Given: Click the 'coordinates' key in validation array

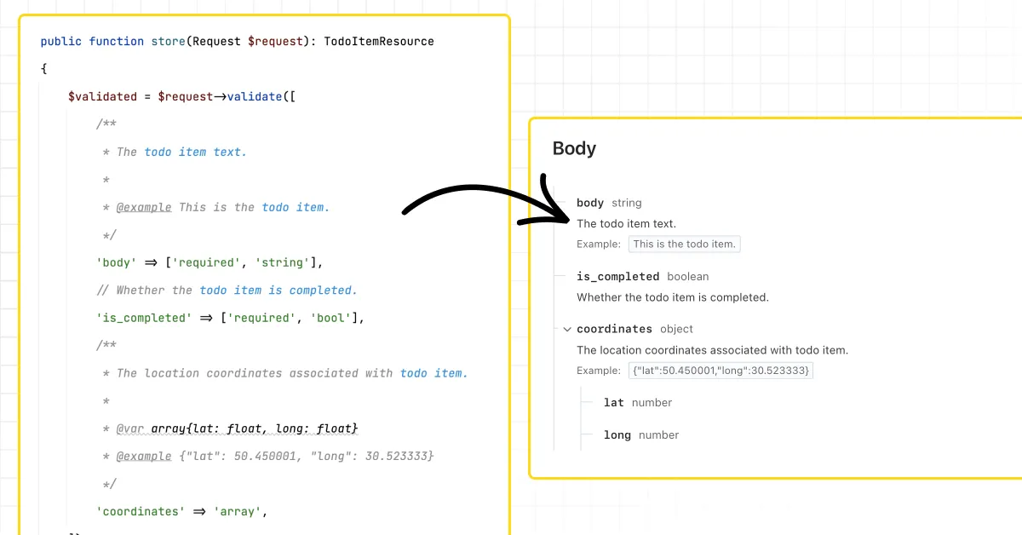Looking at the screenshot, I should coord(141,511).
